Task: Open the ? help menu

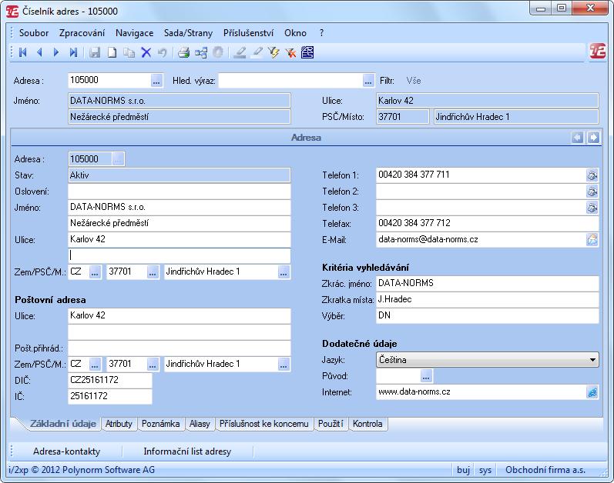Action: 321,33
